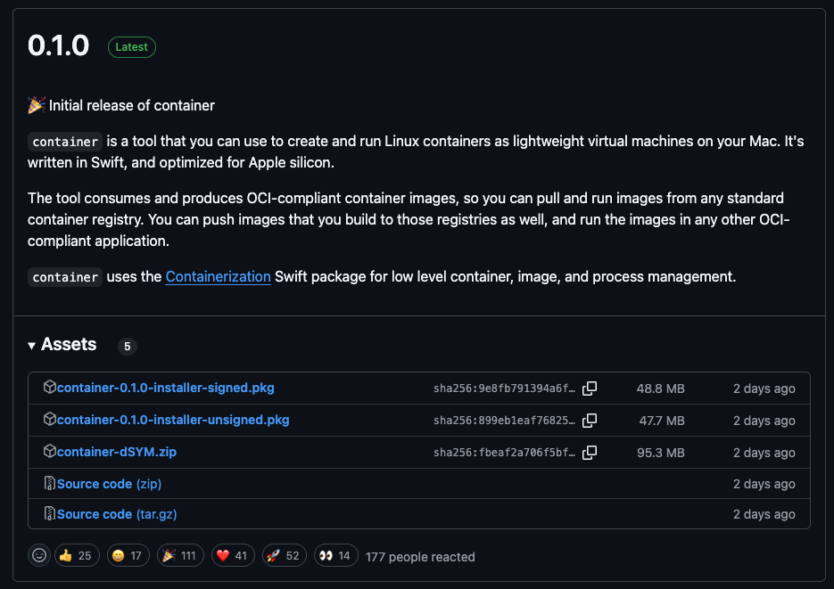The height and width of the screenshot is (589, 834).
Task: Toggle the rocket reaction
Action: coord(284,554)
